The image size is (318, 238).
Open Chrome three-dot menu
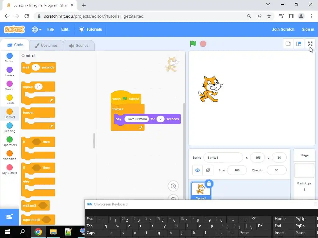[311, 16]
